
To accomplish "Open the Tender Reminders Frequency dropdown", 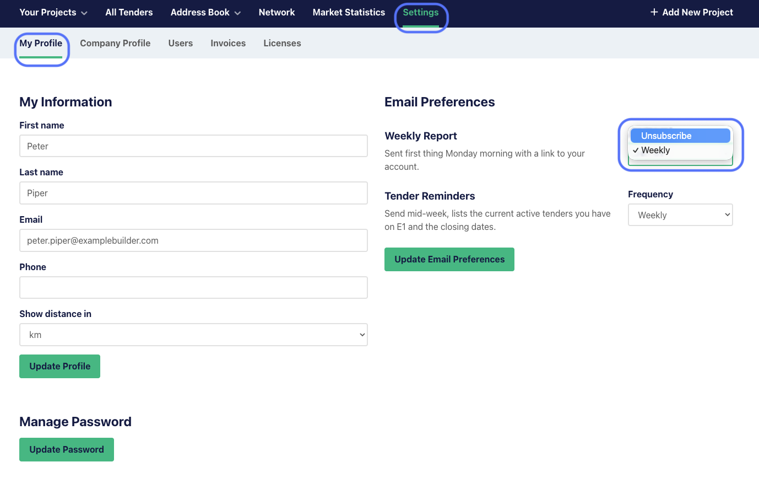I will tap(680, 215).
